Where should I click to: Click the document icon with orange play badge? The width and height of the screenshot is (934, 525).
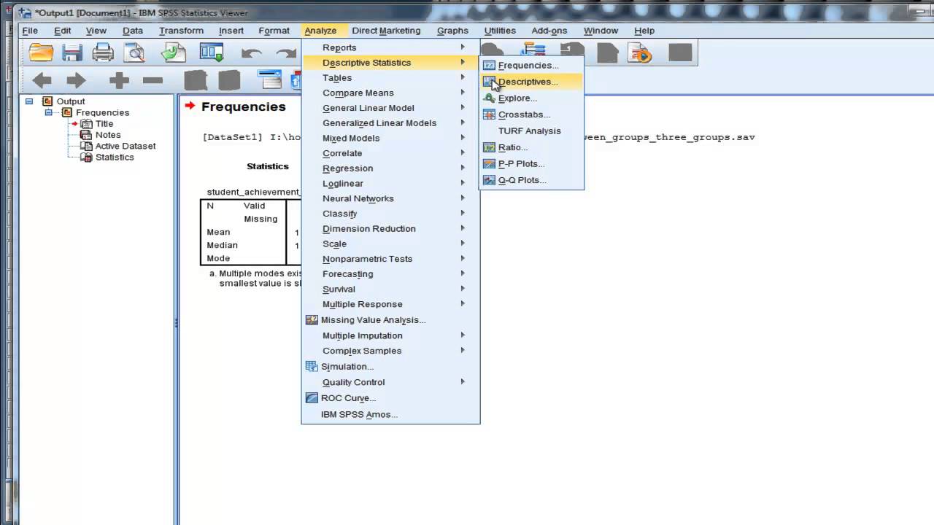tap(639, 52)
